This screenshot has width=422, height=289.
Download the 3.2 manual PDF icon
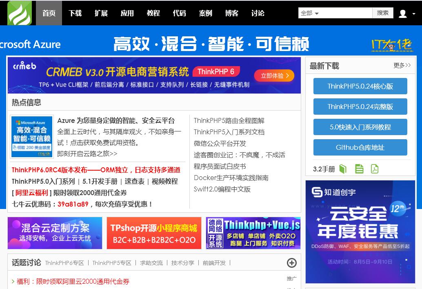tap(375, 169)
